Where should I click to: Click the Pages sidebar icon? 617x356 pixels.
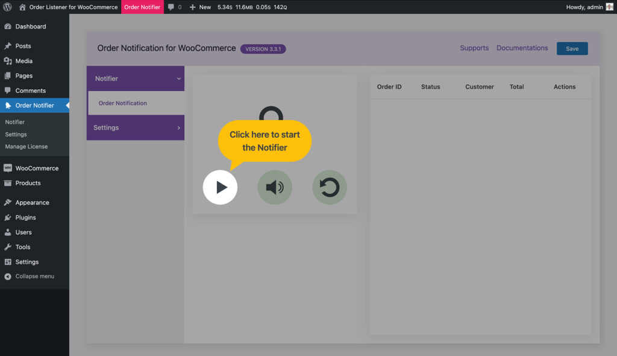(7, 75)
